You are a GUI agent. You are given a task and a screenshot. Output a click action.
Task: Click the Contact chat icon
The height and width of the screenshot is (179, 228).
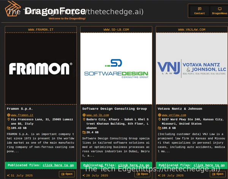point(199,9)
